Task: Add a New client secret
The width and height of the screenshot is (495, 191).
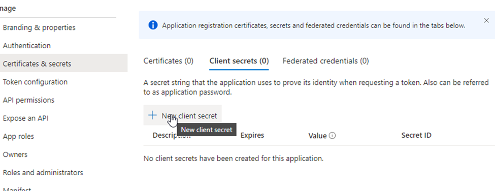Action: point(182,115)
